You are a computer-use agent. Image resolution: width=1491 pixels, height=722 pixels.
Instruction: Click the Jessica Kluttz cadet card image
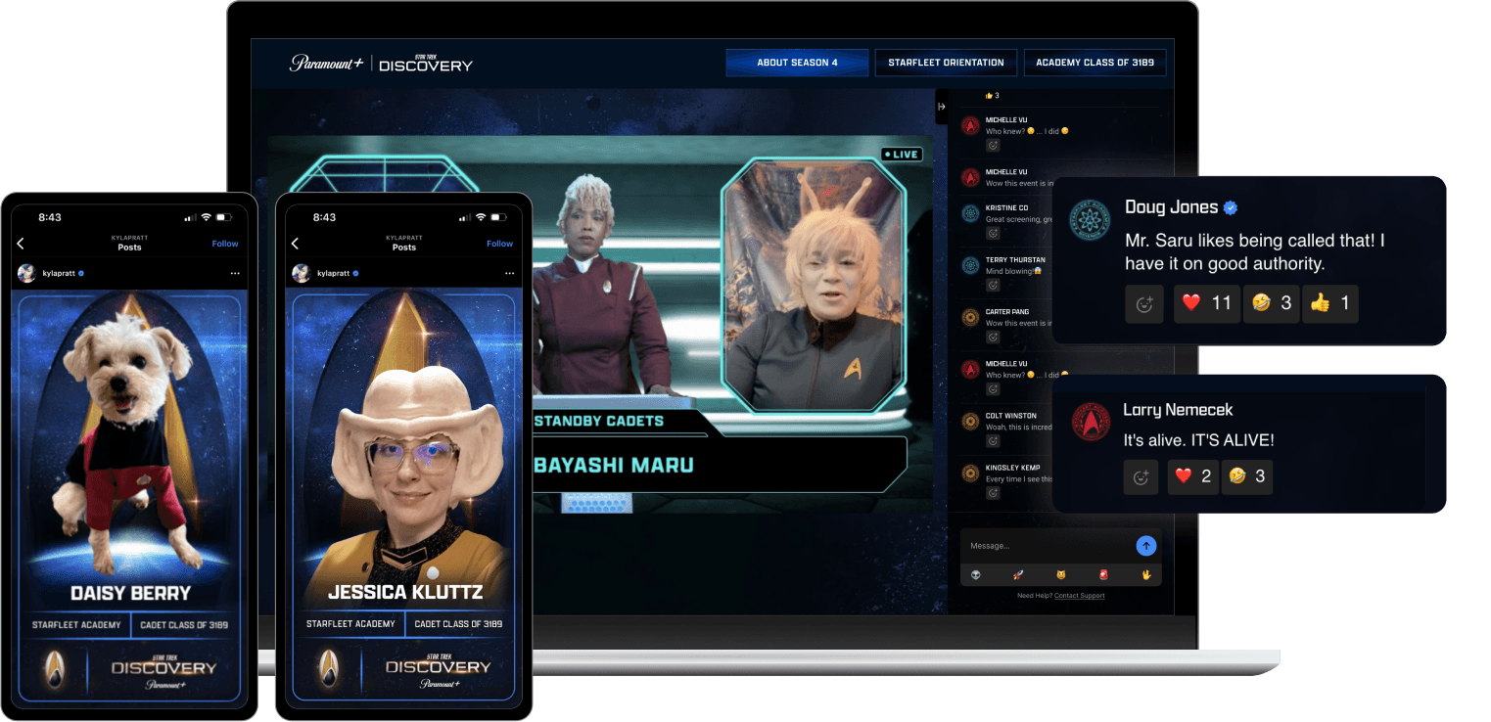[404, 497]
